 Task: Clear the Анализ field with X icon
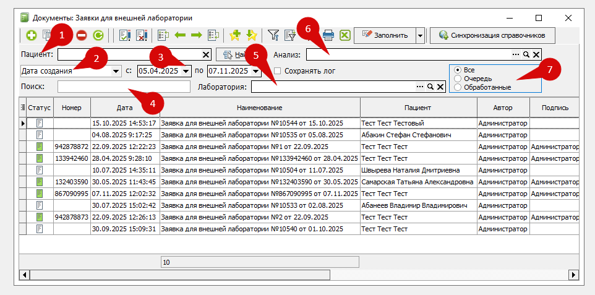pos(536,54)
